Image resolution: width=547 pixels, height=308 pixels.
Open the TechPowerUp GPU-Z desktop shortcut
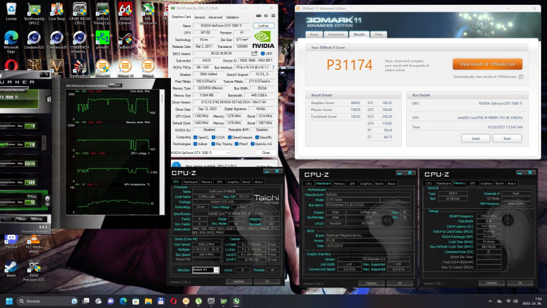point(34,14)
